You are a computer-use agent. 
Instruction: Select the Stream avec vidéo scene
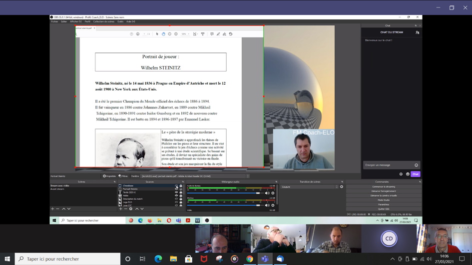coord(83,186)
